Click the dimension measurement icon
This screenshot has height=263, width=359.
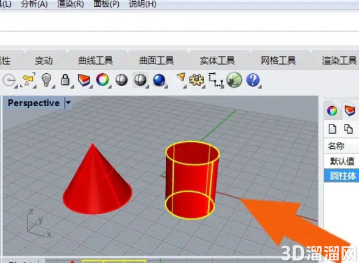(x=216, y=81)
